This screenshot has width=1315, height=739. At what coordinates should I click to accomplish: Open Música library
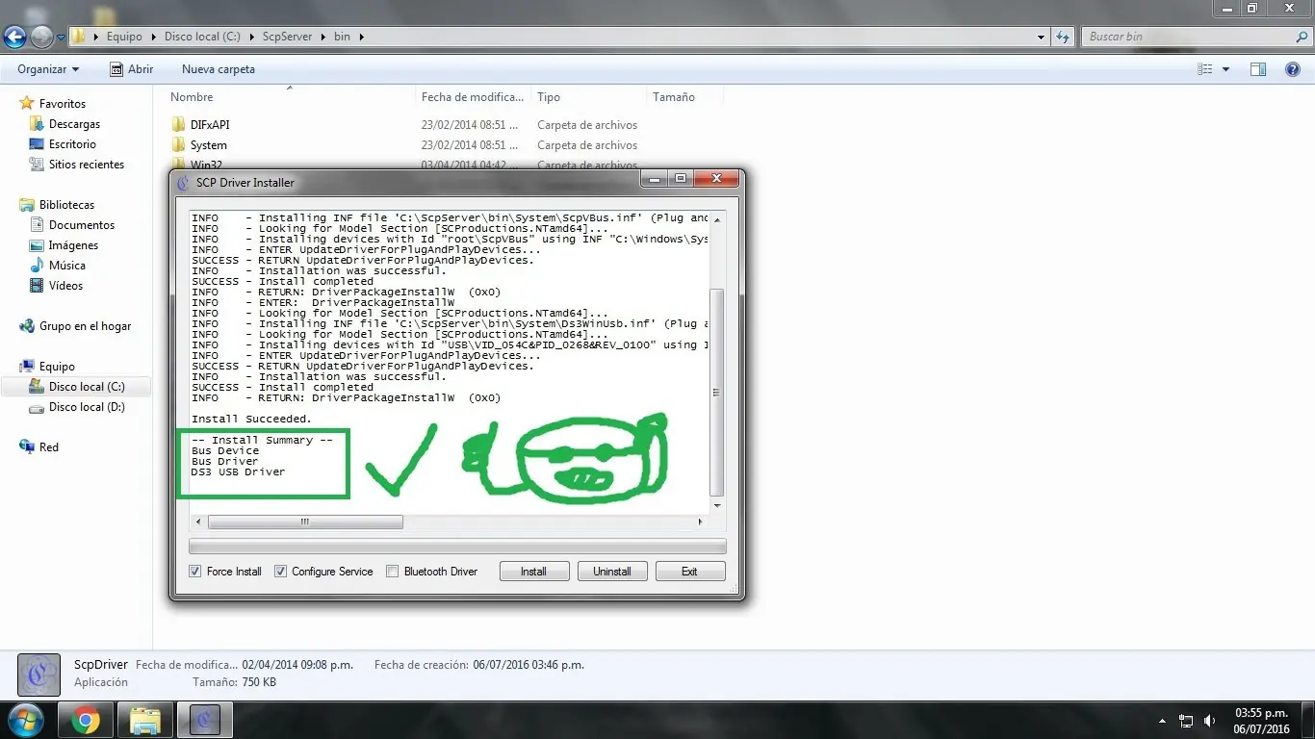[x=67, y=266]
